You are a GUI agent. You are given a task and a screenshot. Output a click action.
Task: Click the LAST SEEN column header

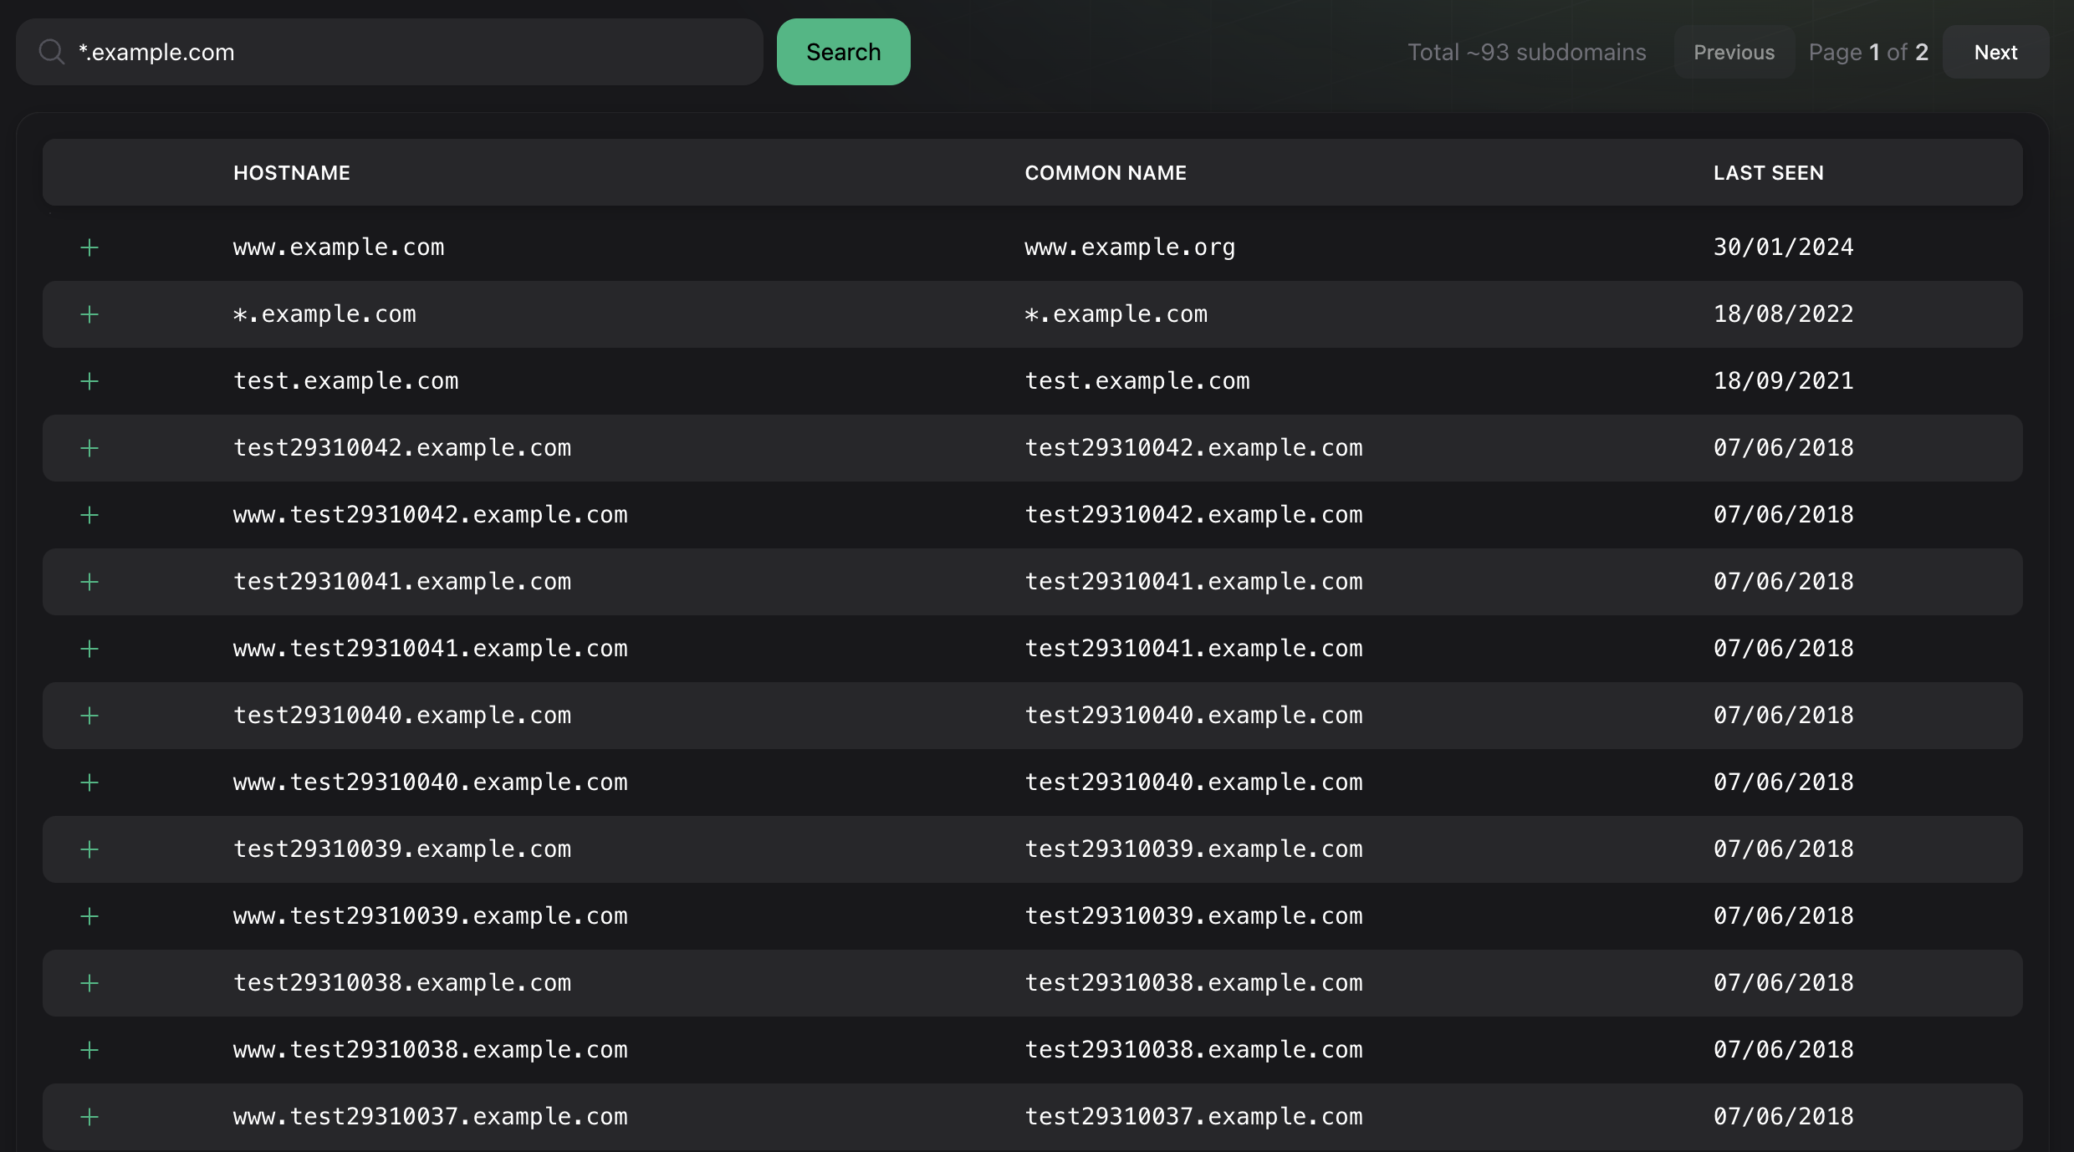1768,173
